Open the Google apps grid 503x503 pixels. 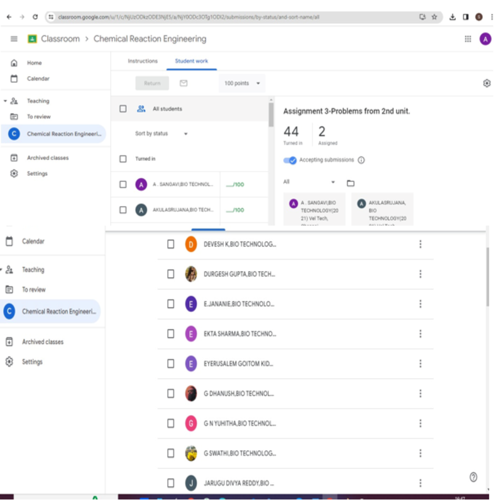(468, 39)
